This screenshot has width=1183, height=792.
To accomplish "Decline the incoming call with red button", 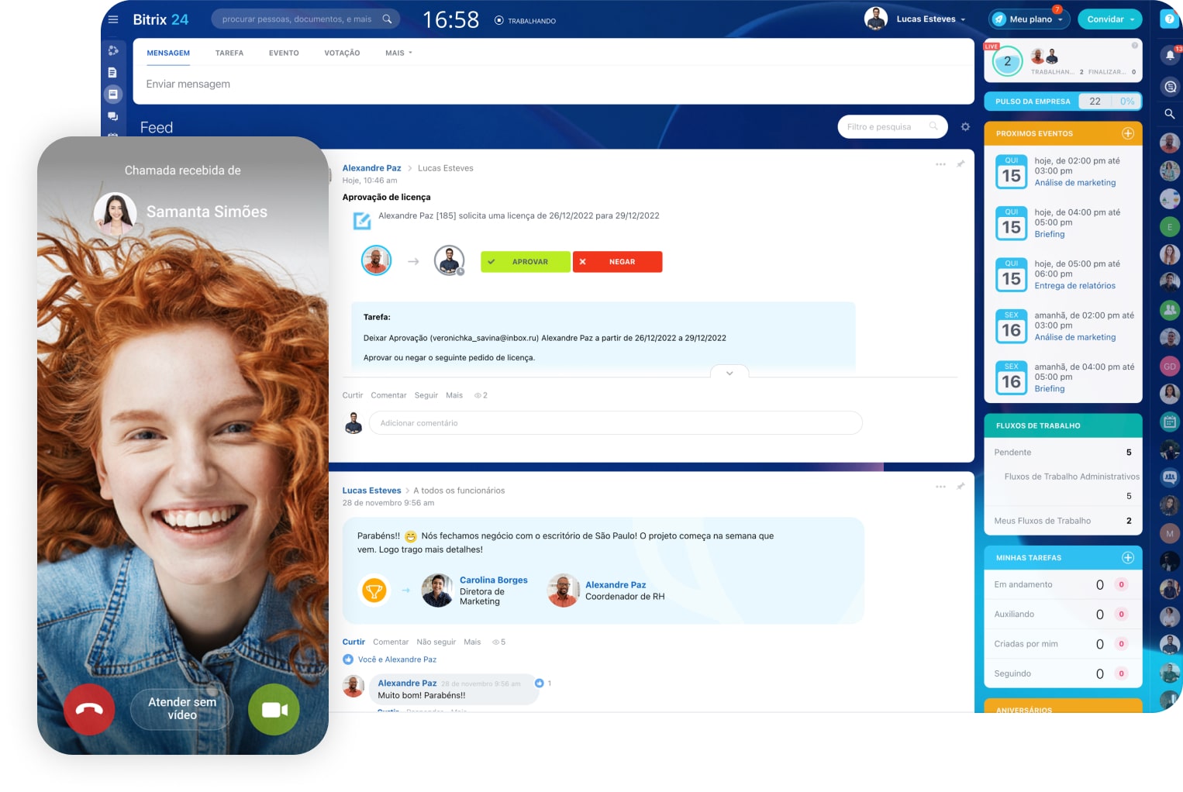I will tap(89, 709).
